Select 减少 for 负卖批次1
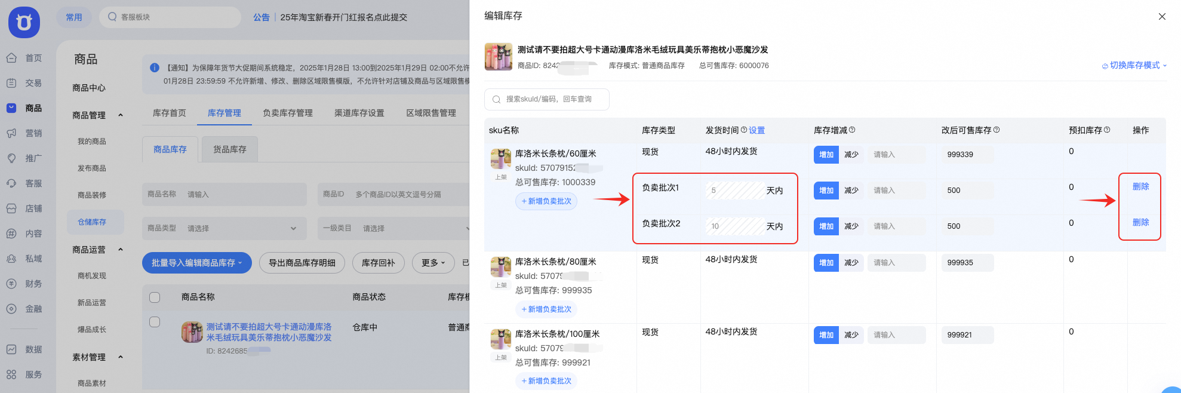This screenshot has height=393, width=1181. tap(851, 191)
